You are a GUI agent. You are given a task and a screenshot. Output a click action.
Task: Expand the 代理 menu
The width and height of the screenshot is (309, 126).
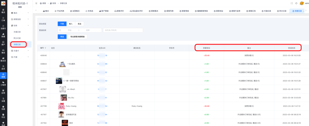pos(20,57)
